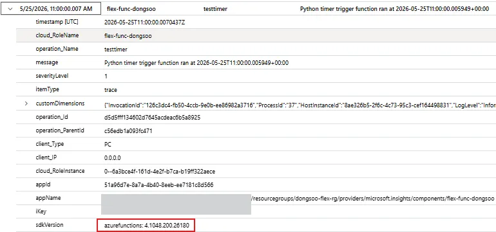
Task: Click the operation_Id field name
Action: tap(52, 117)
